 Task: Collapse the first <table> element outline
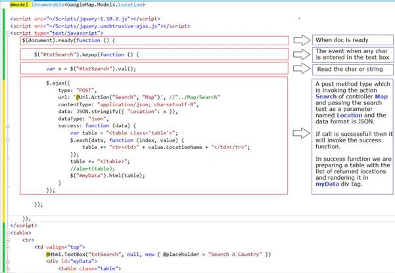7,233
